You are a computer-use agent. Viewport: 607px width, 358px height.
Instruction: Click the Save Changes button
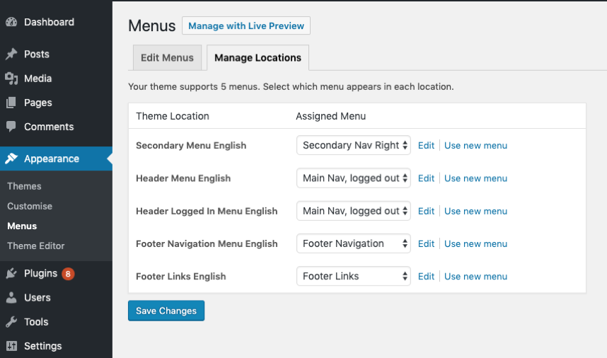[166, 311]
